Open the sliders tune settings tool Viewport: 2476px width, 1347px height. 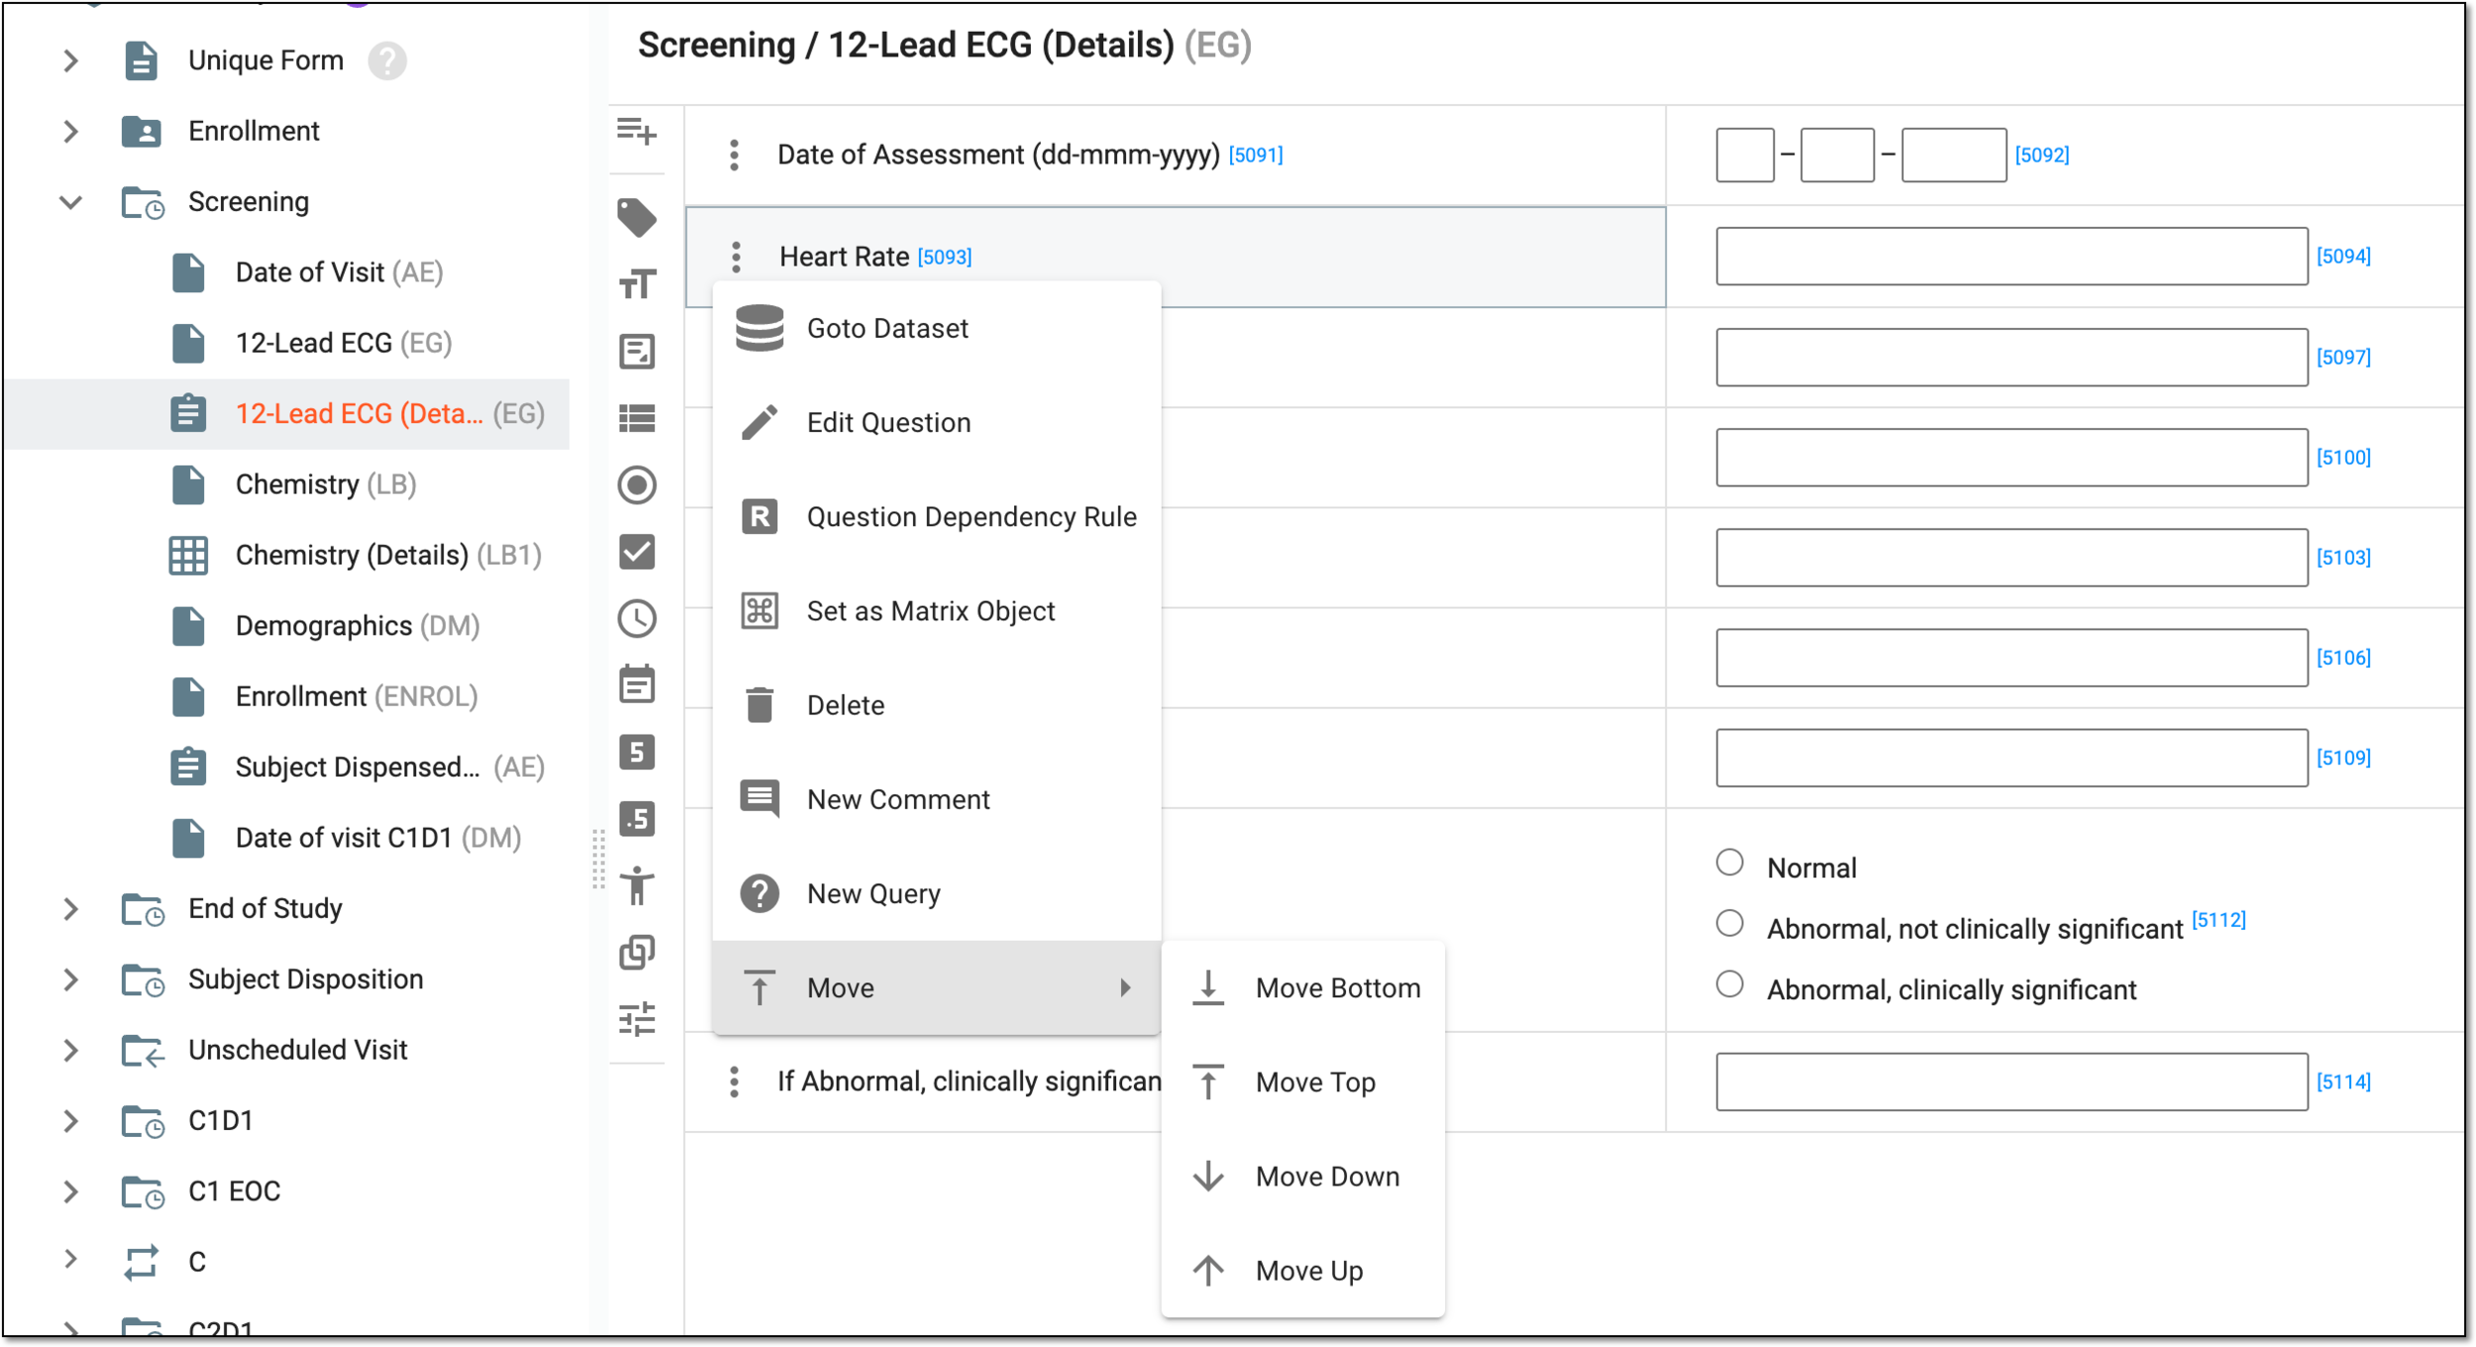tap(637, 1019)
